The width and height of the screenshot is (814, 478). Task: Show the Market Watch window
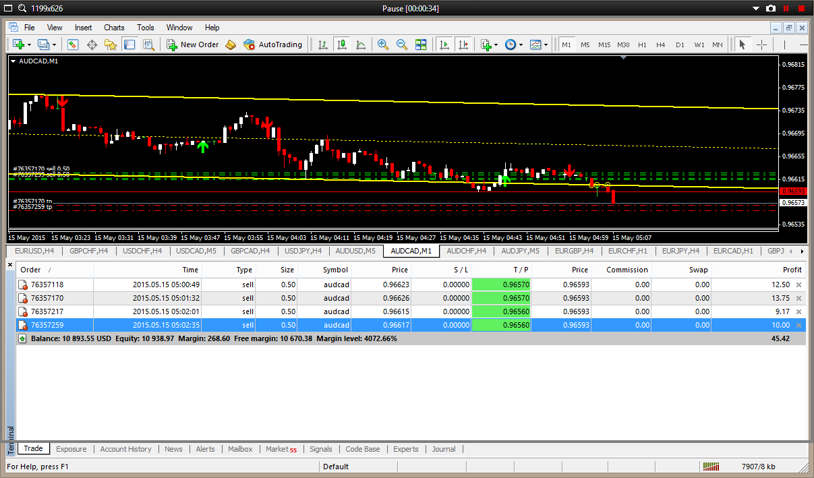(72, 44)
